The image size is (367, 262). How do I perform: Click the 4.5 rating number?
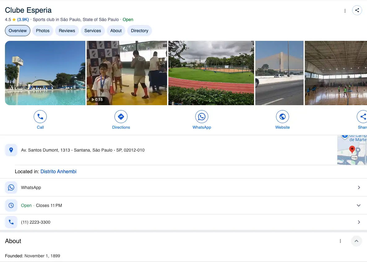(8, 20)
